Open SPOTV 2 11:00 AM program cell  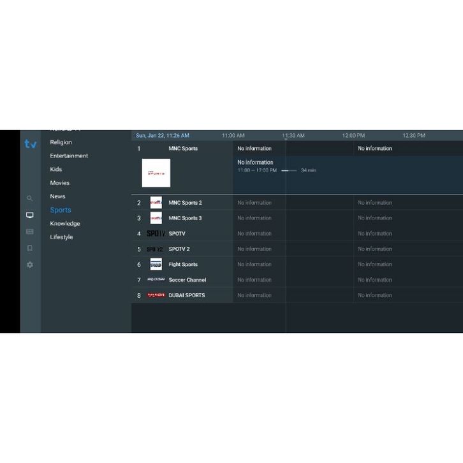293,249
